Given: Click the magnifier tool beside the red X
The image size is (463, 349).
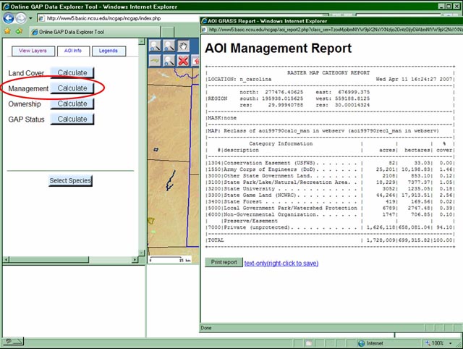Looking at the screenshot, I should pos(169,61).
